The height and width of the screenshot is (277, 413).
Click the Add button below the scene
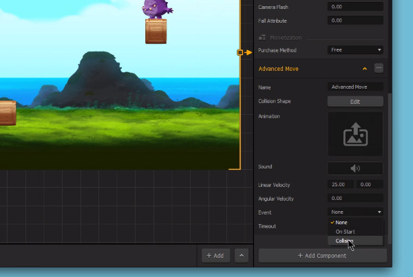[x=215, y=256]
